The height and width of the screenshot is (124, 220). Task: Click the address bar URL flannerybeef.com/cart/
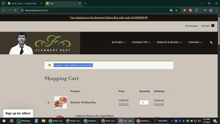(x=37, y=10)
